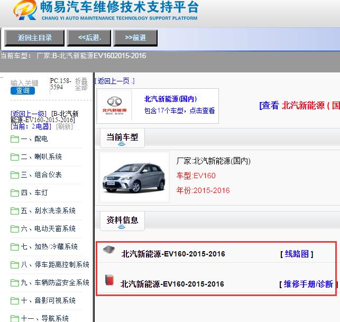The width and height of the screenshot is (340, 322).
Task: Expand 五、刮水洗涤系统 tree item
Action: 48,211
